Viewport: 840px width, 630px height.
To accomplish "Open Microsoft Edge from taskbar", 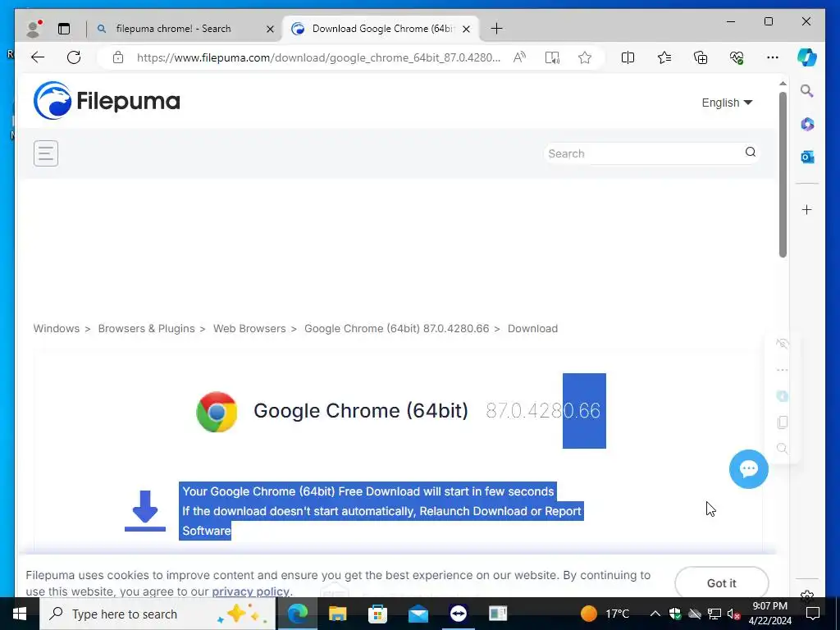I will [x=297, y=614].
